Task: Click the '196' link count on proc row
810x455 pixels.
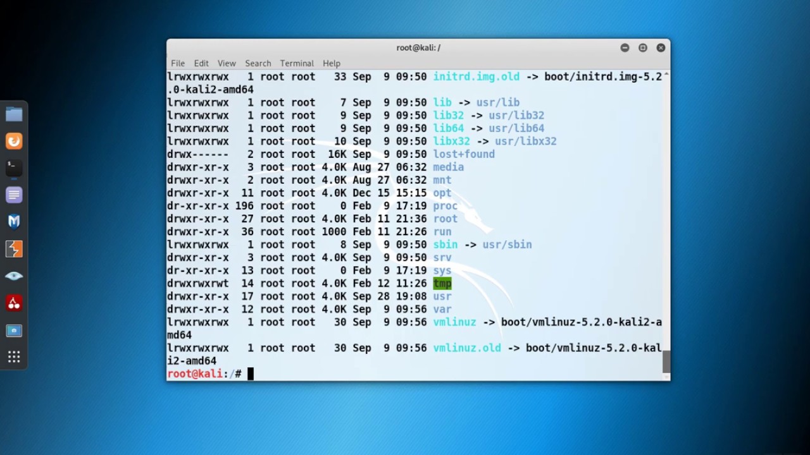Action: click(x=244, y=206)
